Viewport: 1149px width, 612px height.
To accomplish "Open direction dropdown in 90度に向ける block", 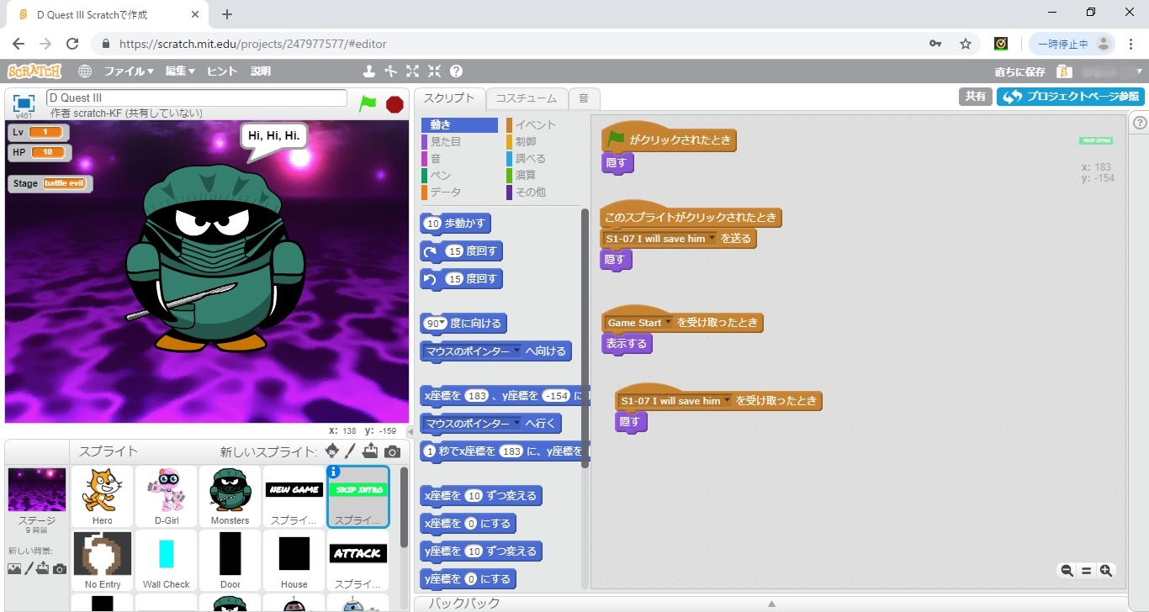I will click(443, 324).
